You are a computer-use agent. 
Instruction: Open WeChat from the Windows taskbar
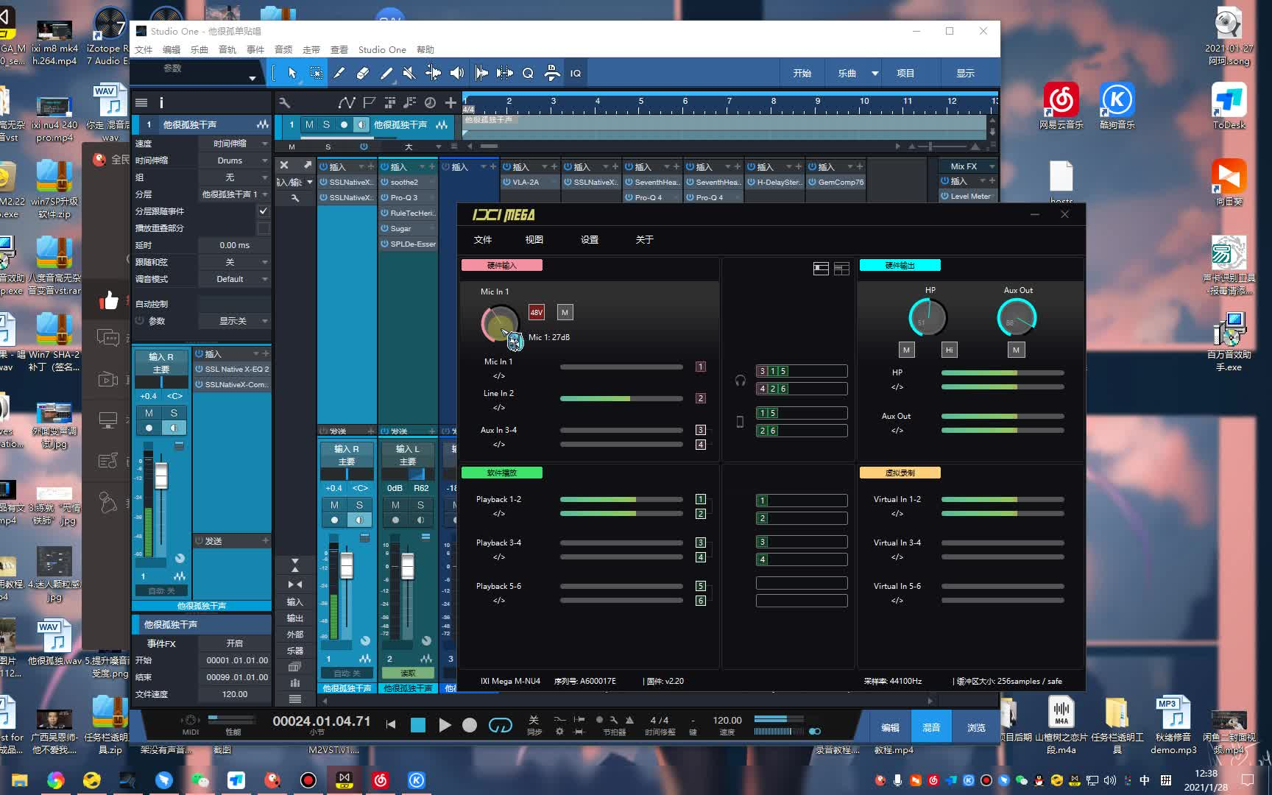(x=200, y=780)
